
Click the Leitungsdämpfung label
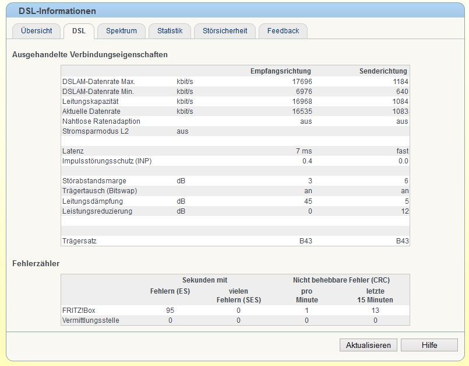point(93,201)
